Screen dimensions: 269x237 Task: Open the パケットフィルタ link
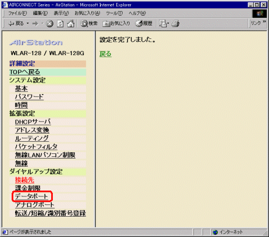pyautogui.click(x=36, y=147)
